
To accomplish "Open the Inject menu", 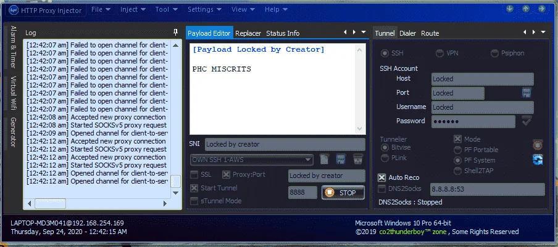I will (x=133, y=9).
